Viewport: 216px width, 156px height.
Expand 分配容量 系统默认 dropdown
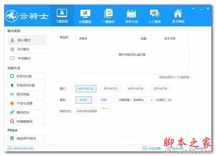[143, 100]
